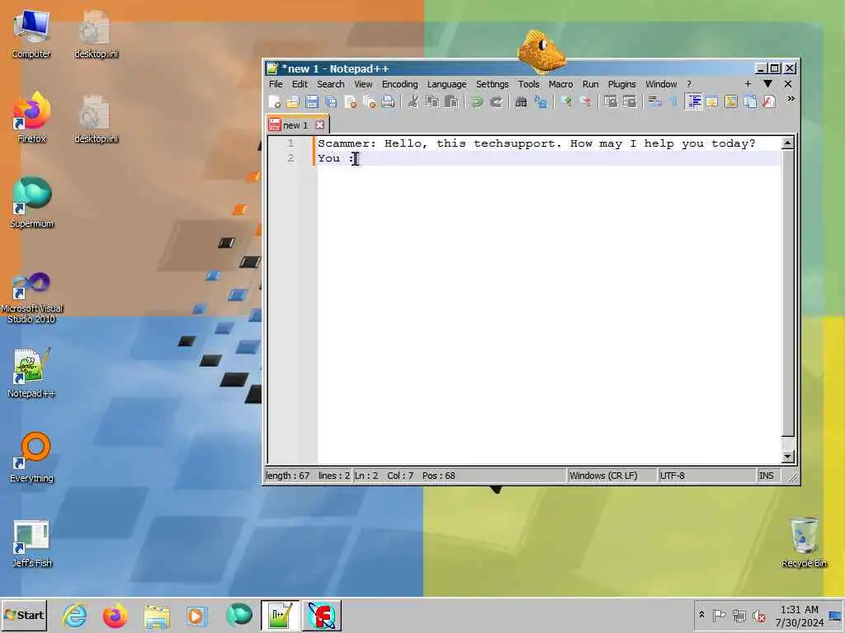Open the Macro menu
Screen dimensions: 845x633
(x=561, y=84)
